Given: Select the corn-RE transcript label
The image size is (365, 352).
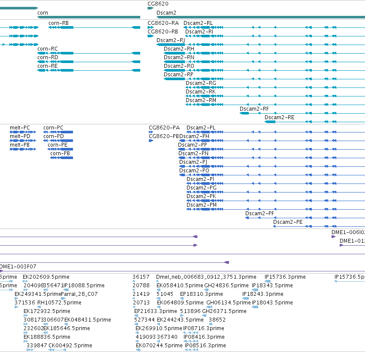Looking at the screenshot, I should point(48,66).
